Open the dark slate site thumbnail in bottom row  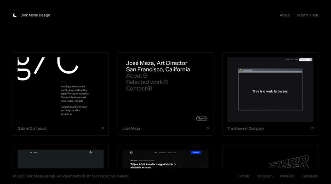[x=61, y=159]
